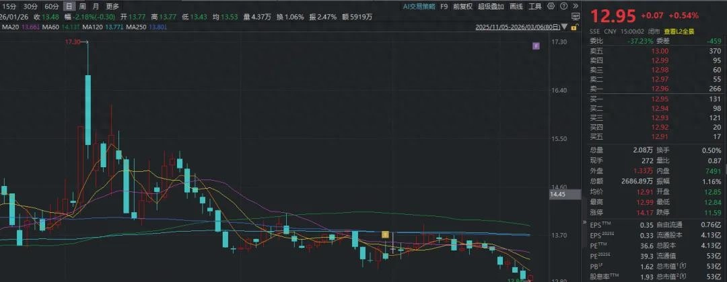Expand more tools with double chevron

click(x=576, y=6)
